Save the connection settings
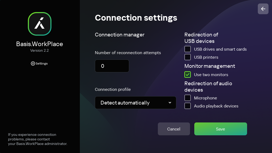Viewport: 272px width, 153px height. click(x=221, y=129)
